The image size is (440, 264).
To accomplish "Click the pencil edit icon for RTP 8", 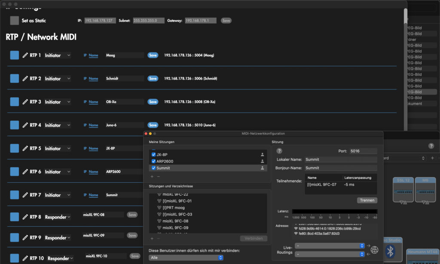I will [25, 217].
